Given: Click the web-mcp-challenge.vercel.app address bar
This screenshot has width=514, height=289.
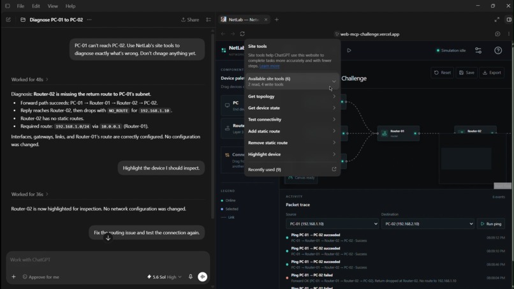Looking at the screenshot, I should pos(369,34).
